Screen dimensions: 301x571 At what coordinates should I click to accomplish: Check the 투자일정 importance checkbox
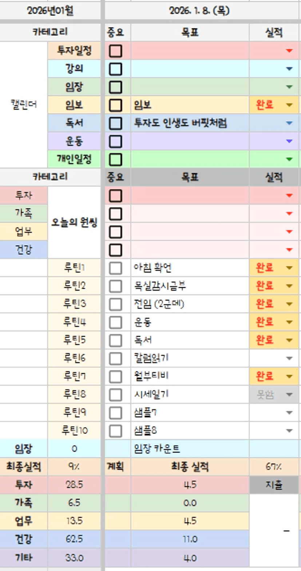pyautogui.click(x=115, y=51)
